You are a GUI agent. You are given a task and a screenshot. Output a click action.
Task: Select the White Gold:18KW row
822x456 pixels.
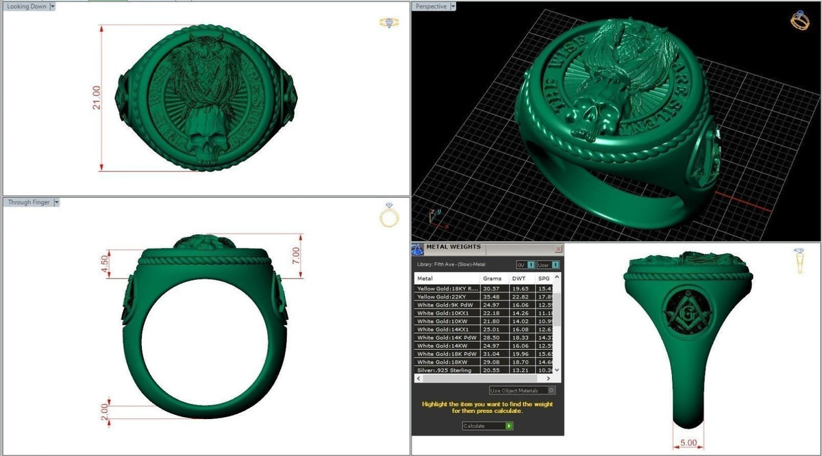coord(484,362)
